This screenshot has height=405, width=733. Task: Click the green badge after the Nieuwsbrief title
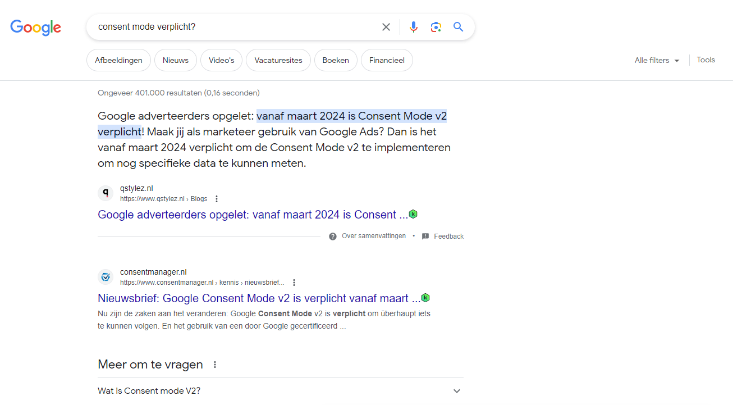425,298
